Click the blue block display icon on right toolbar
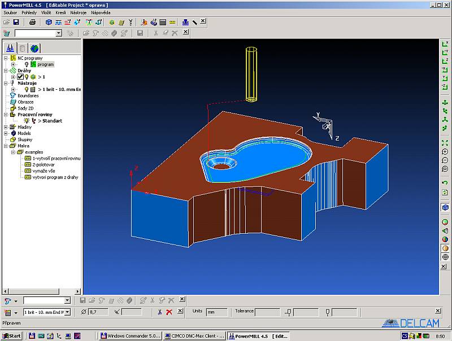 pos(445,207)
